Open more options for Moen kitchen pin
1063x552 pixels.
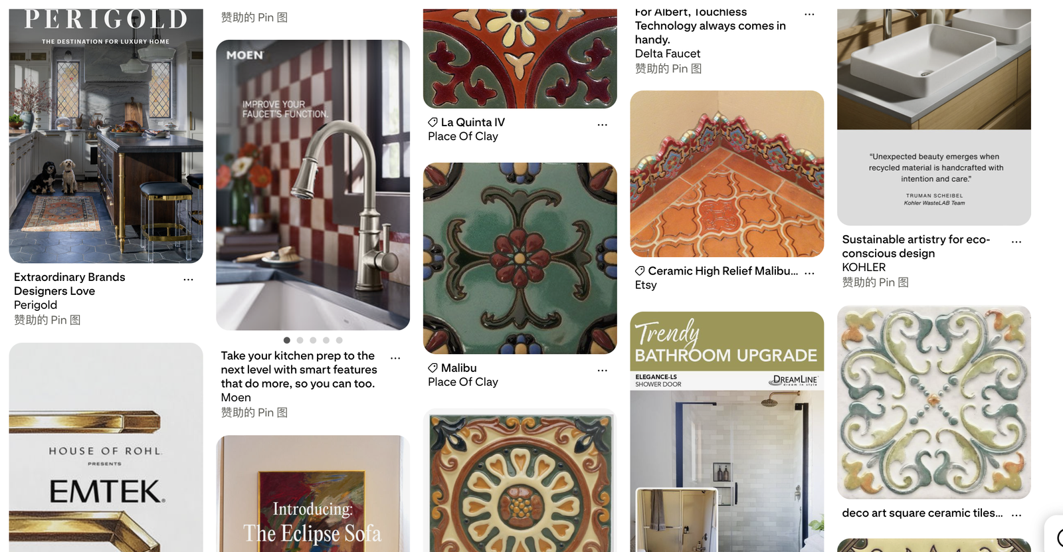tap(395, 358)
